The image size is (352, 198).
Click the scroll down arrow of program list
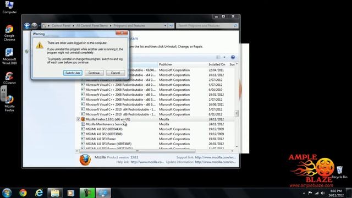point(237,147)
